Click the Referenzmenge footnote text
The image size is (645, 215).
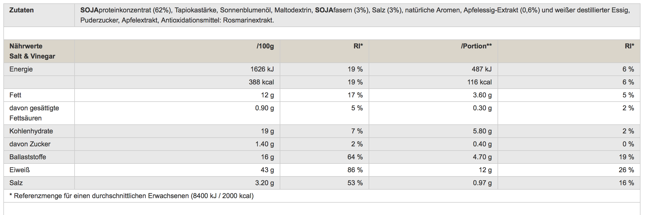(131, 196)
